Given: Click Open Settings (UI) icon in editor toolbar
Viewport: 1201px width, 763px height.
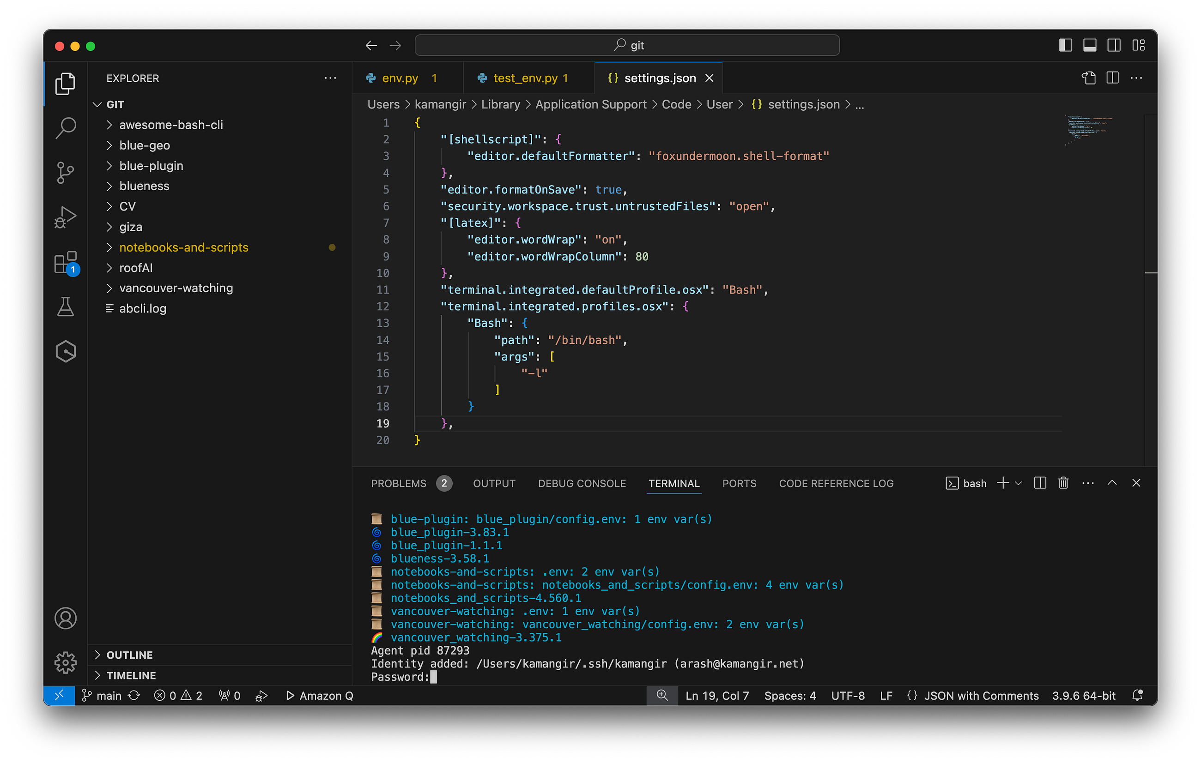Looking at the screenshot, I should point(1089,78).
